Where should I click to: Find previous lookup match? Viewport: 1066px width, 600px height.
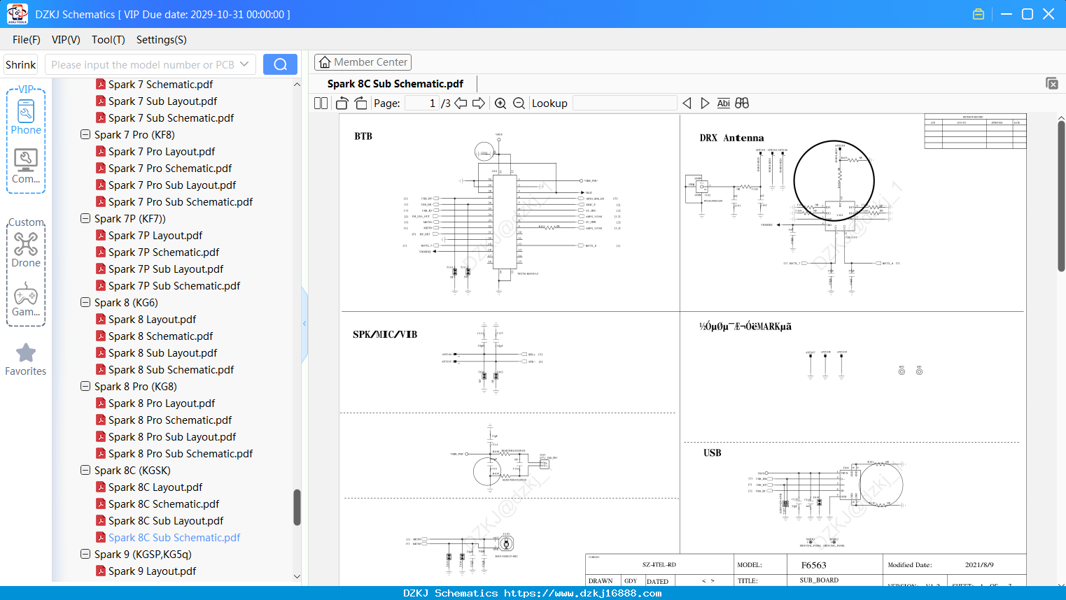point(687,103)
